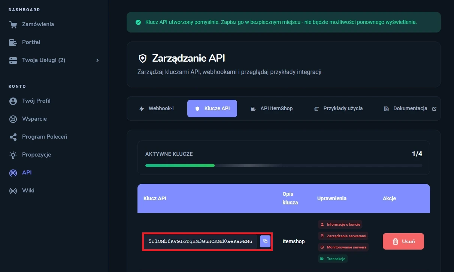The height and width of the screenshot is (272, 454).
Task: Select the Klucze API tab
Action: coord(212,109)
